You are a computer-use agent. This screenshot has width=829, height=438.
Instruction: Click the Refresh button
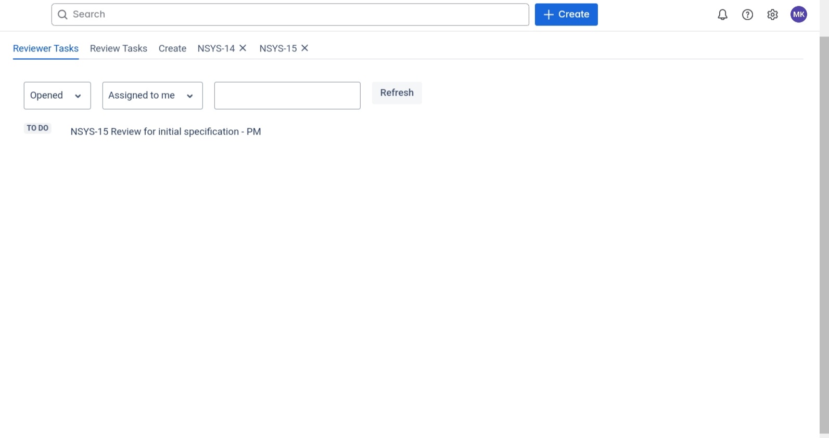click(x=397, y=93)
